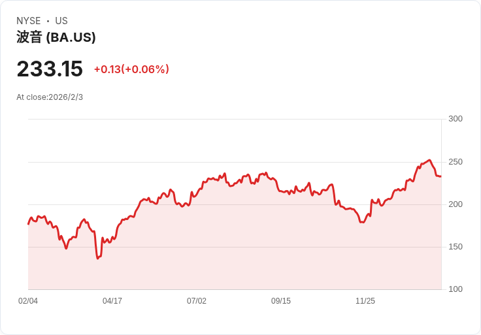Viewport: 481px width, 335px height.
Task: Click the +0.13(+0.06%) price change
Action: tap(131, 69)
